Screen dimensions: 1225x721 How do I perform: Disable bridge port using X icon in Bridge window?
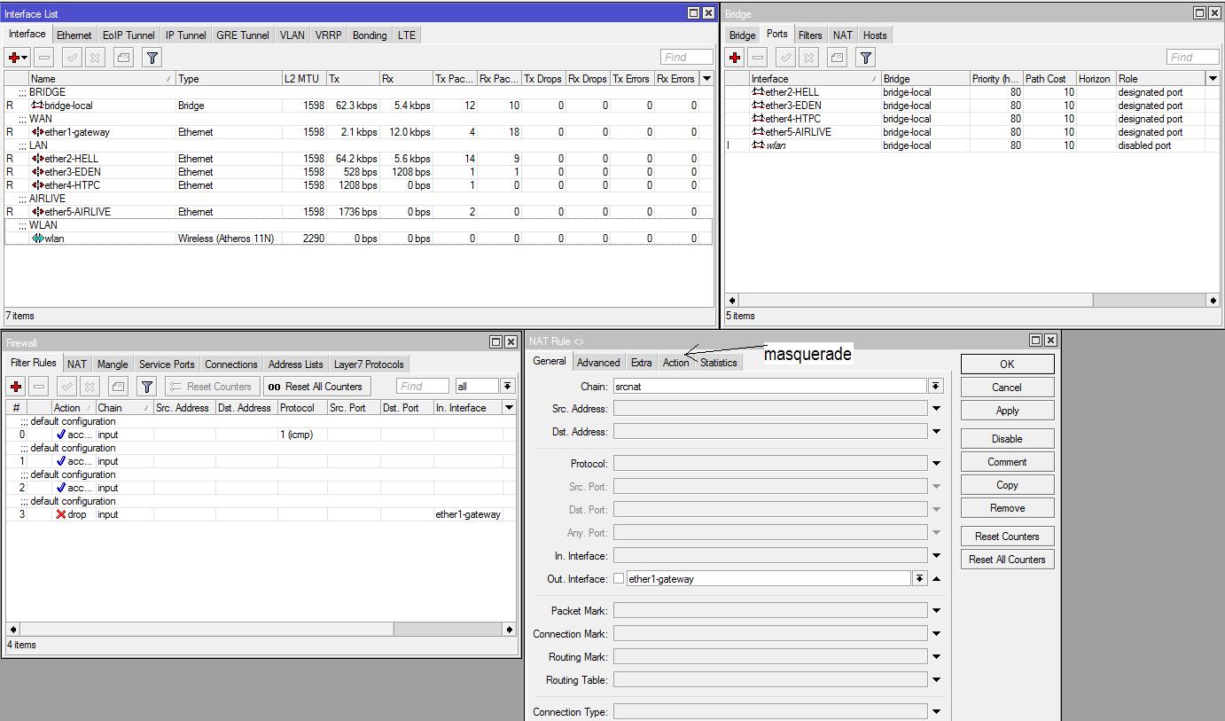(808, 58)
